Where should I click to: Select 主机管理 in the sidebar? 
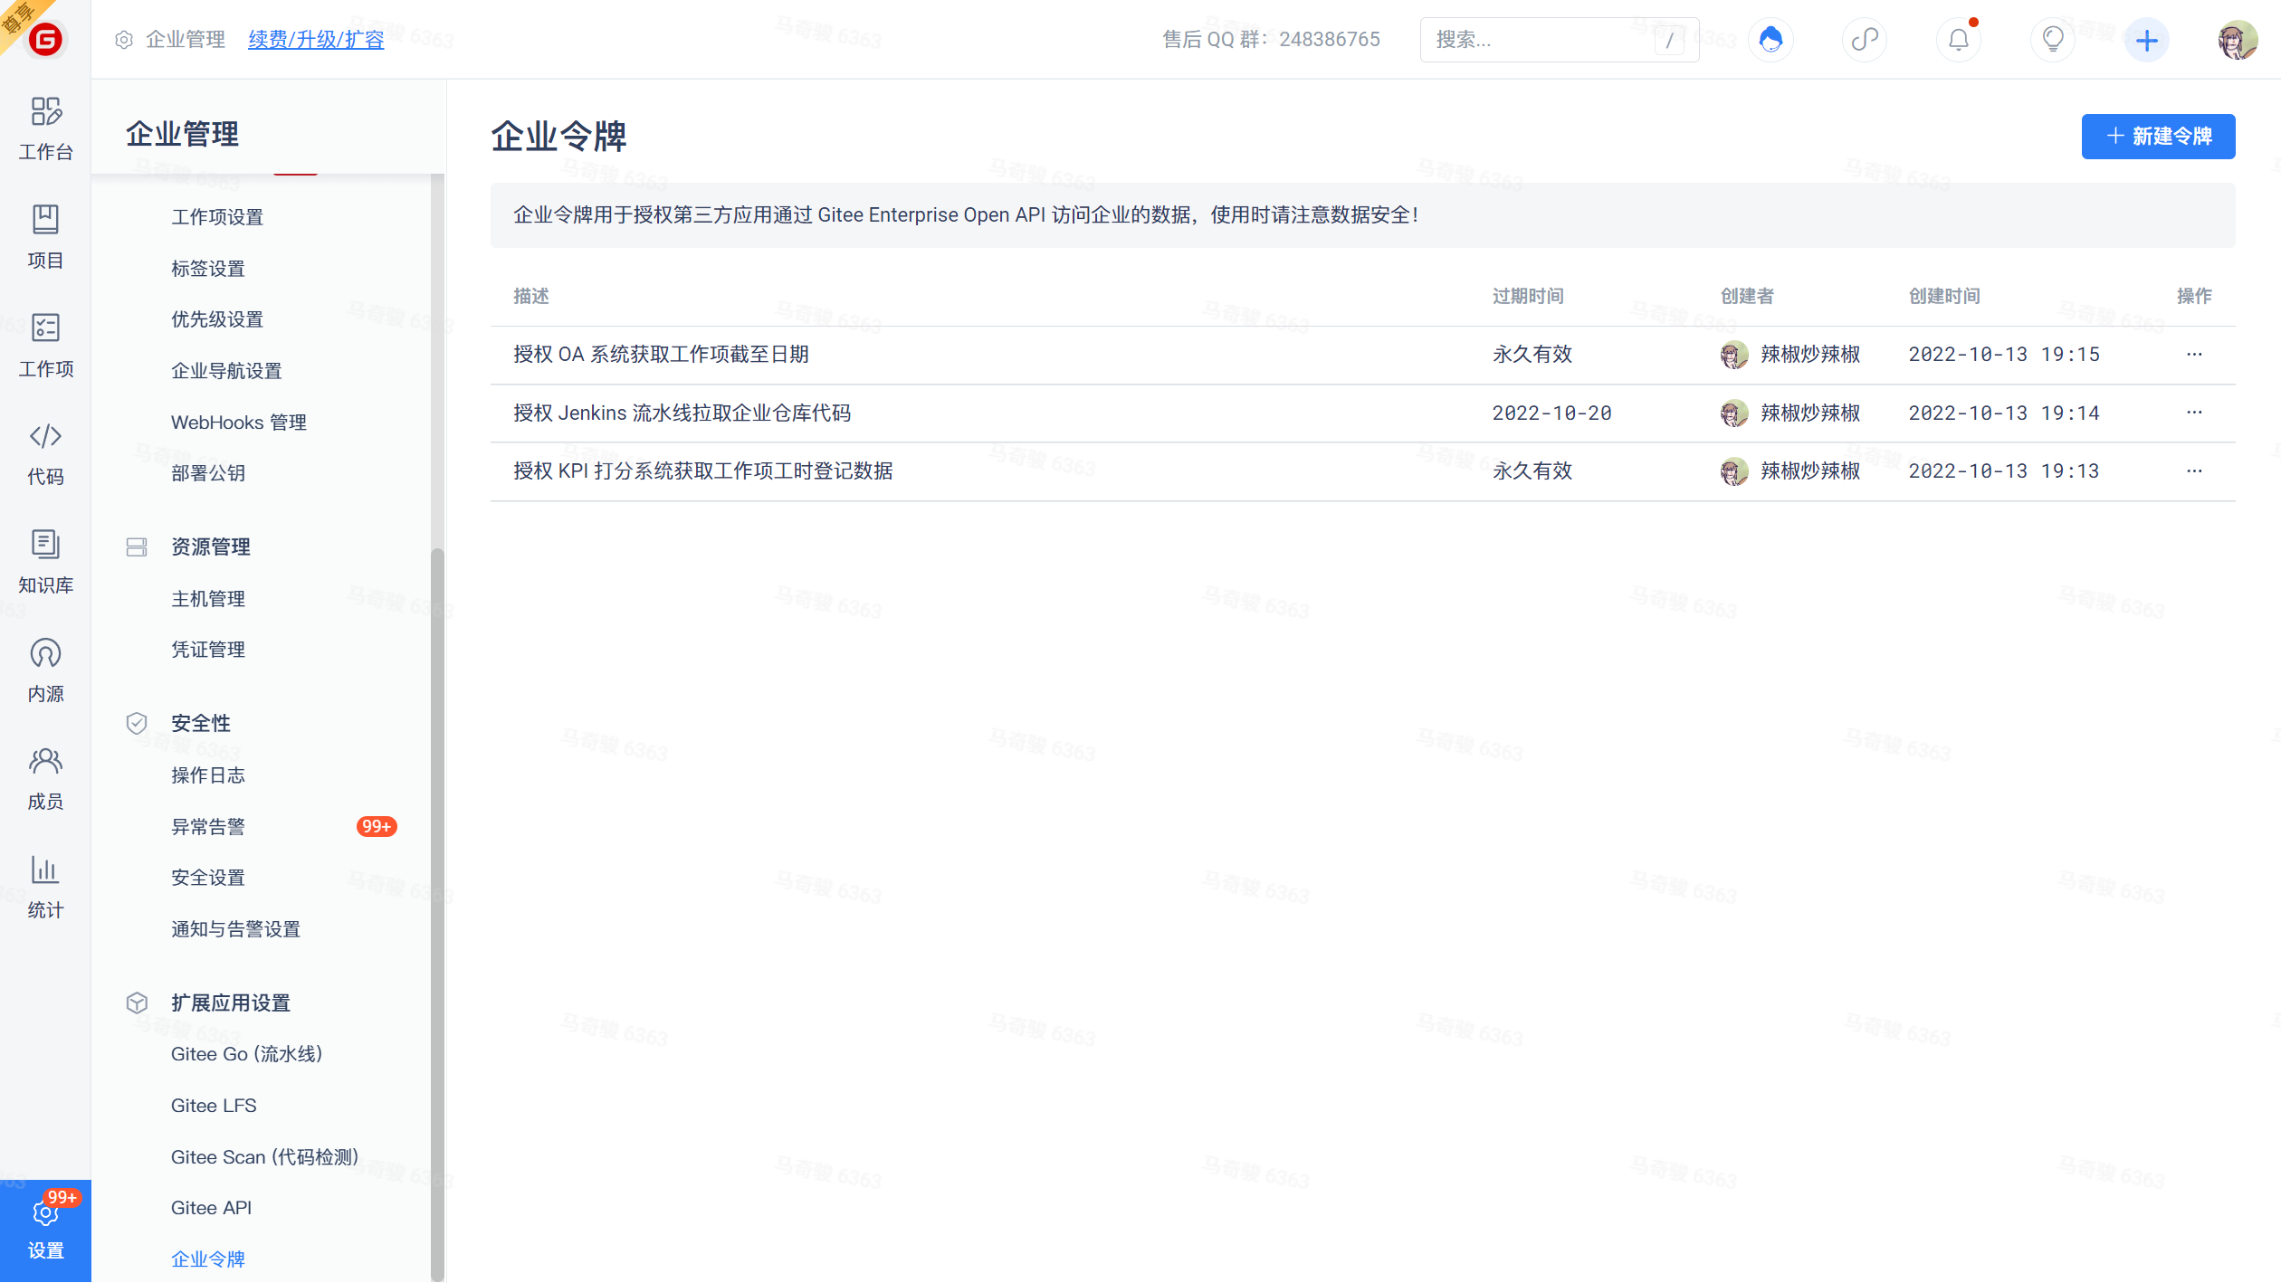208,599
